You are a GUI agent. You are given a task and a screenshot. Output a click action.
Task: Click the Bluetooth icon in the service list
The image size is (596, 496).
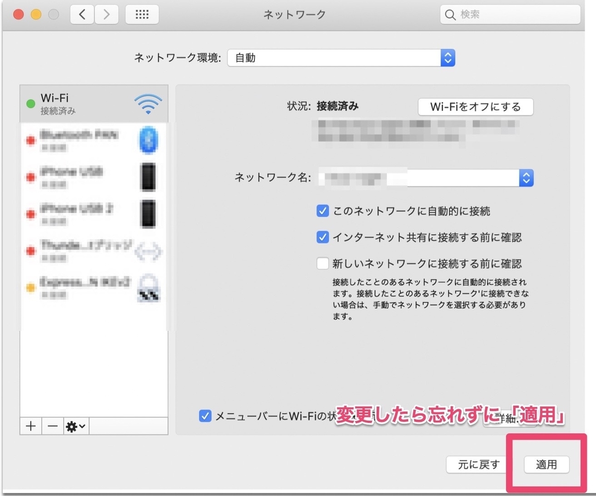tap(148, 140)
